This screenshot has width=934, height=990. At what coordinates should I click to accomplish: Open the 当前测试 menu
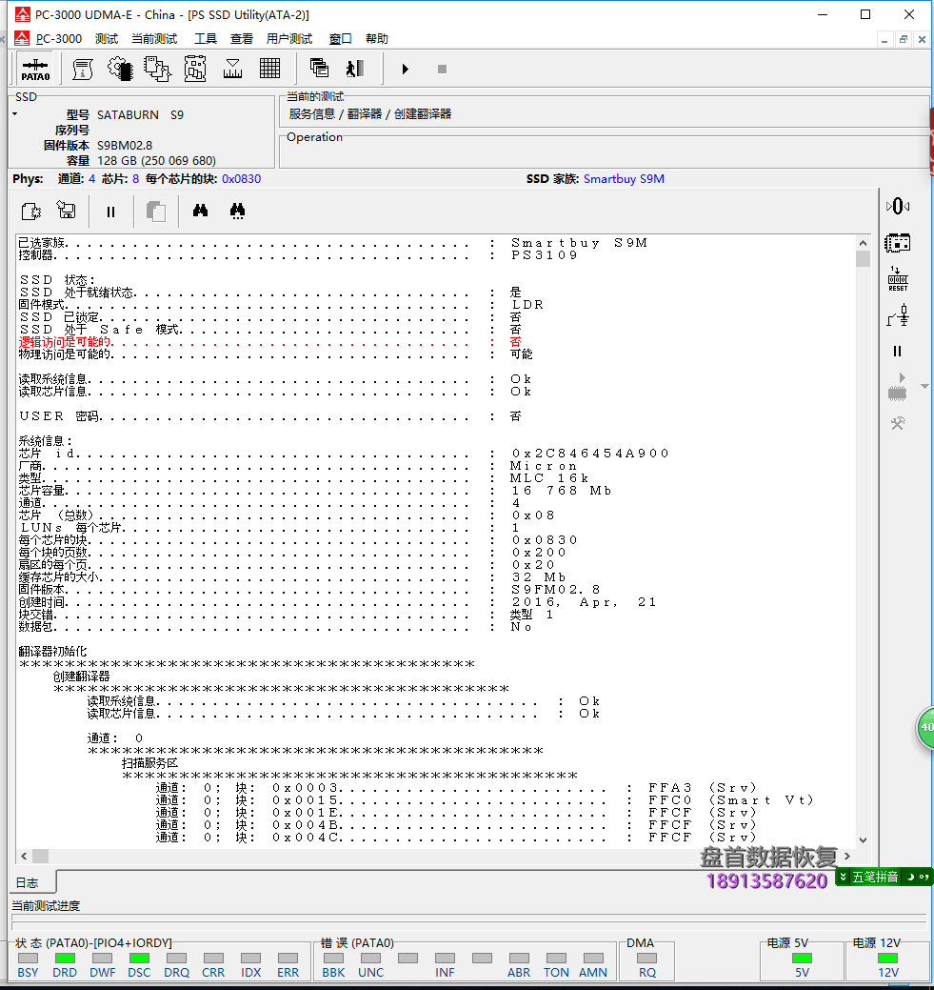coord(154,38)
